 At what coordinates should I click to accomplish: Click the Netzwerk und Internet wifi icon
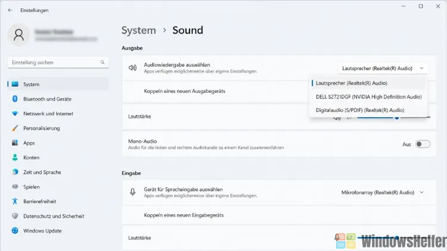(x=15, y=114)
